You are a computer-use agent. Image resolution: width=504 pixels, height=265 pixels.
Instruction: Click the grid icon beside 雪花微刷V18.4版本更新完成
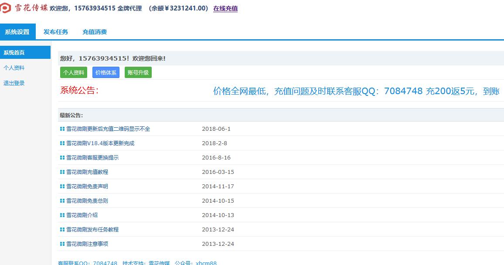pos(62,143)
